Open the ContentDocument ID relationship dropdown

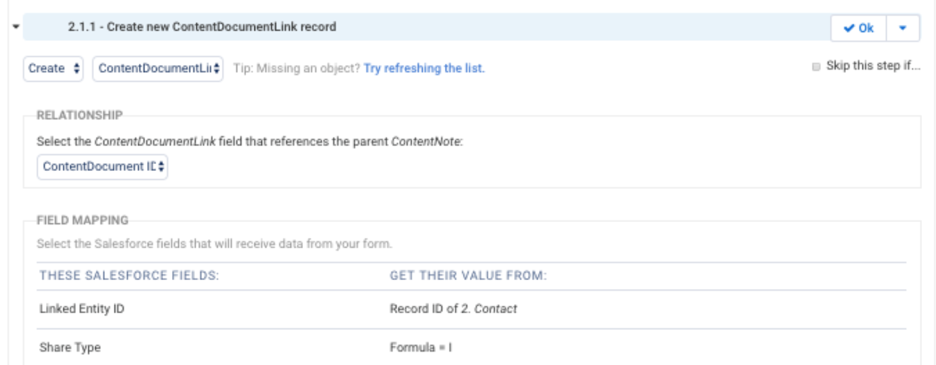tap(102, 167)
